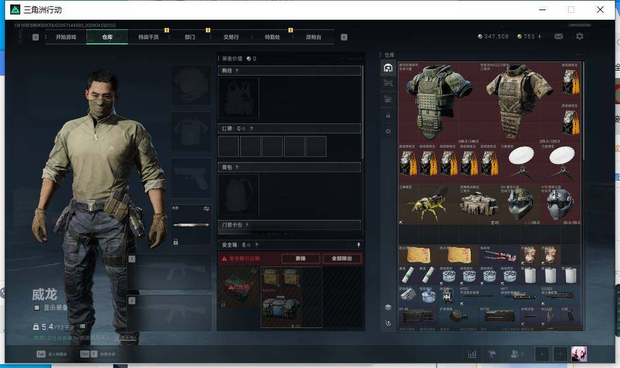Click the empty chest rig slot
The image size is (620, 368).
(238, 98)
